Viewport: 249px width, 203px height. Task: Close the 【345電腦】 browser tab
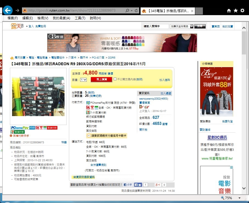coord(192,11)
